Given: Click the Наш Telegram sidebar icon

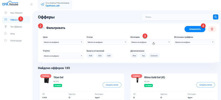Looking at the screenshot, I should pos(6,13).
